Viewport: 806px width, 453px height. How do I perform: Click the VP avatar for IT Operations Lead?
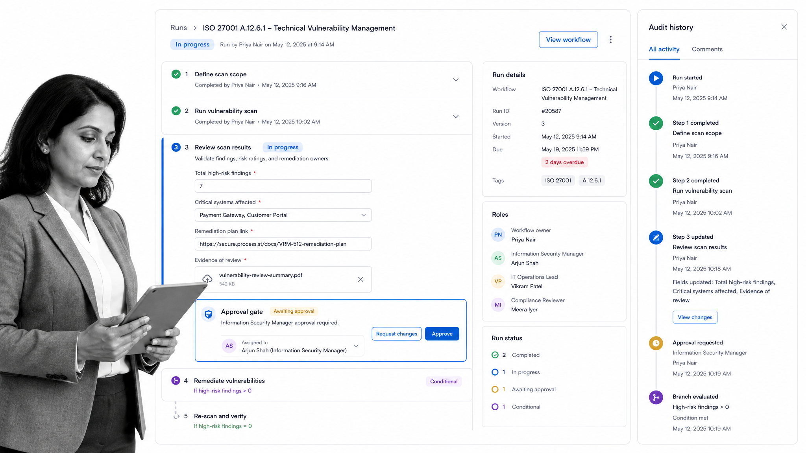(x=498, y=282)
